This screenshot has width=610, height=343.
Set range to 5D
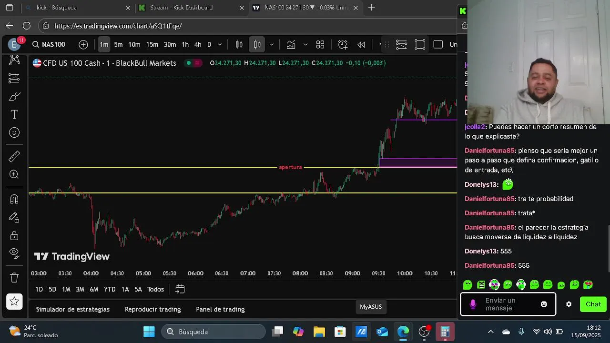pyautogui.click(x=52, y=289)
